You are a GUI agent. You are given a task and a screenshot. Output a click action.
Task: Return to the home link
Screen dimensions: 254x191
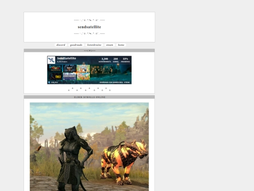tap(121, 45)
